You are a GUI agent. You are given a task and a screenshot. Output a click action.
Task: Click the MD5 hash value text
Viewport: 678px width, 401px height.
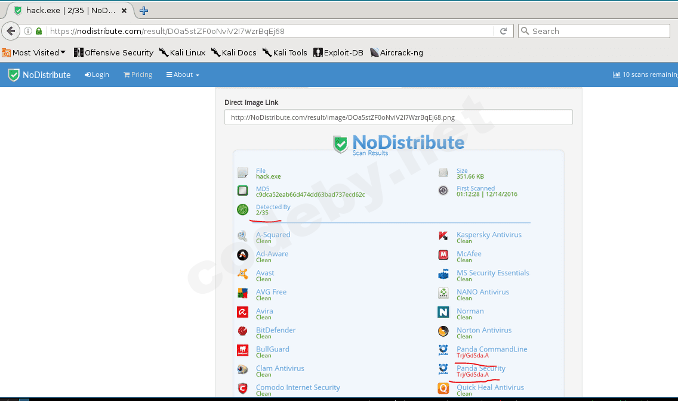coord(310,195)
